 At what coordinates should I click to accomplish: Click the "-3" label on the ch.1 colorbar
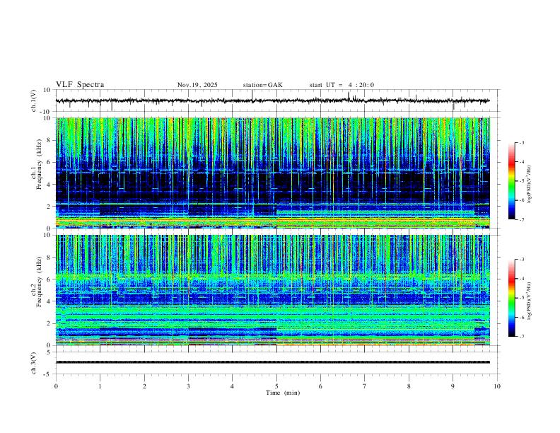click(x=521, y=142)
